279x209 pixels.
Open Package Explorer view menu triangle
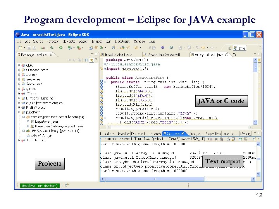tap(96, 60)
